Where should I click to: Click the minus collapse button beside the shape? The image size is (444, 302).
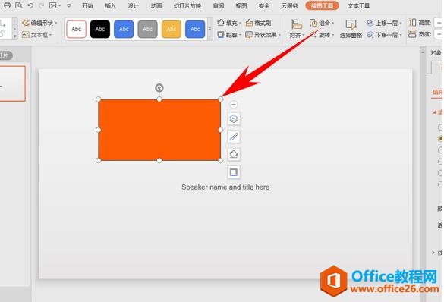click(233, 105)
